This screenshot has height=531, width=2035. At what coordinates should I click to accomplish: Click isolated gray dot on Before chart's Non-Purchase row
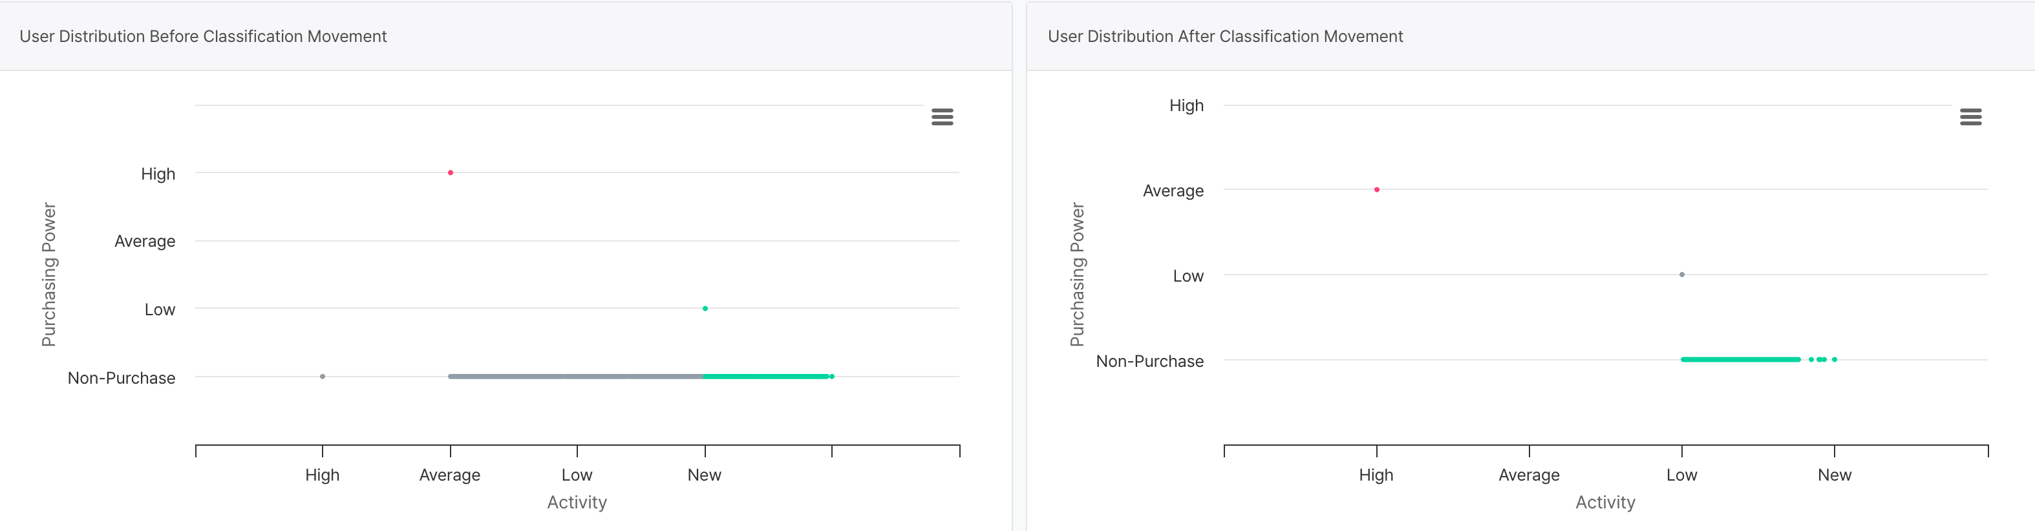(323, 377)
